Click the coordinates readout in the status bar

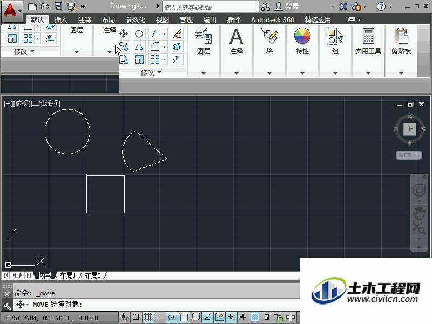52,318
